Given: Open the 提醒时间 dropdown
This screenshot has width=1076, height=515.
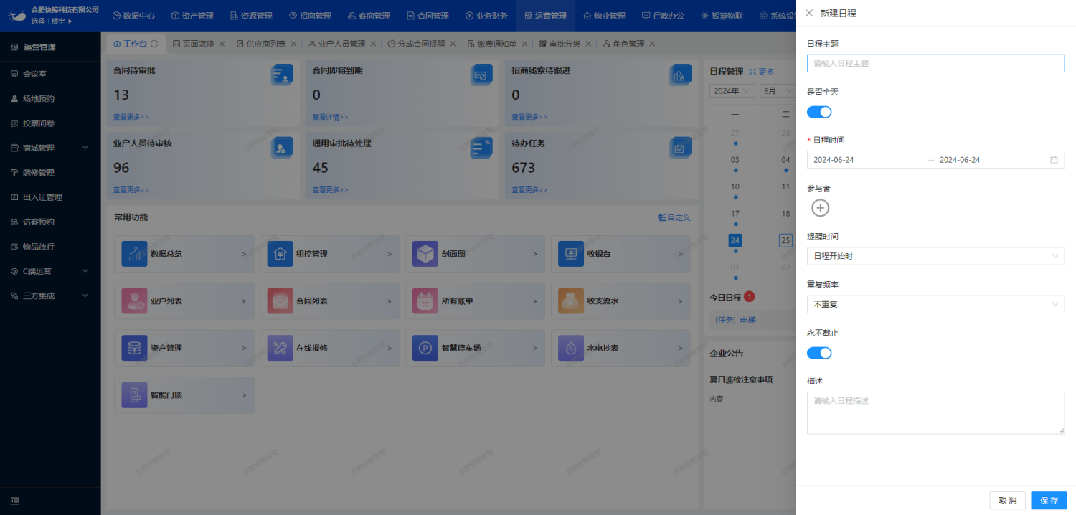Looking at the screenshot, I should pos(935,256).
